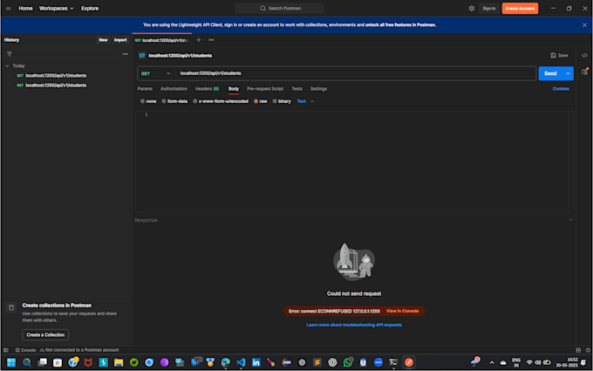
Task: Toggle the sidebar from status bar icon
Action: pos(6,350)
